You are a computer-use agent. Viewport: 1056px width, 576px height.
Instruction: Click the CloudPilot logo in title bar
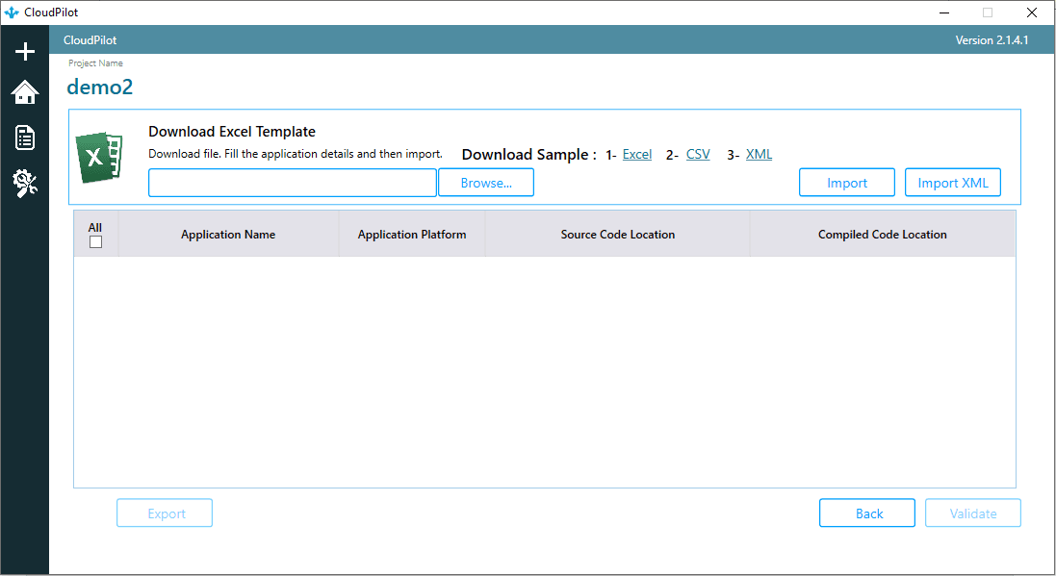[x=12, y=13]
